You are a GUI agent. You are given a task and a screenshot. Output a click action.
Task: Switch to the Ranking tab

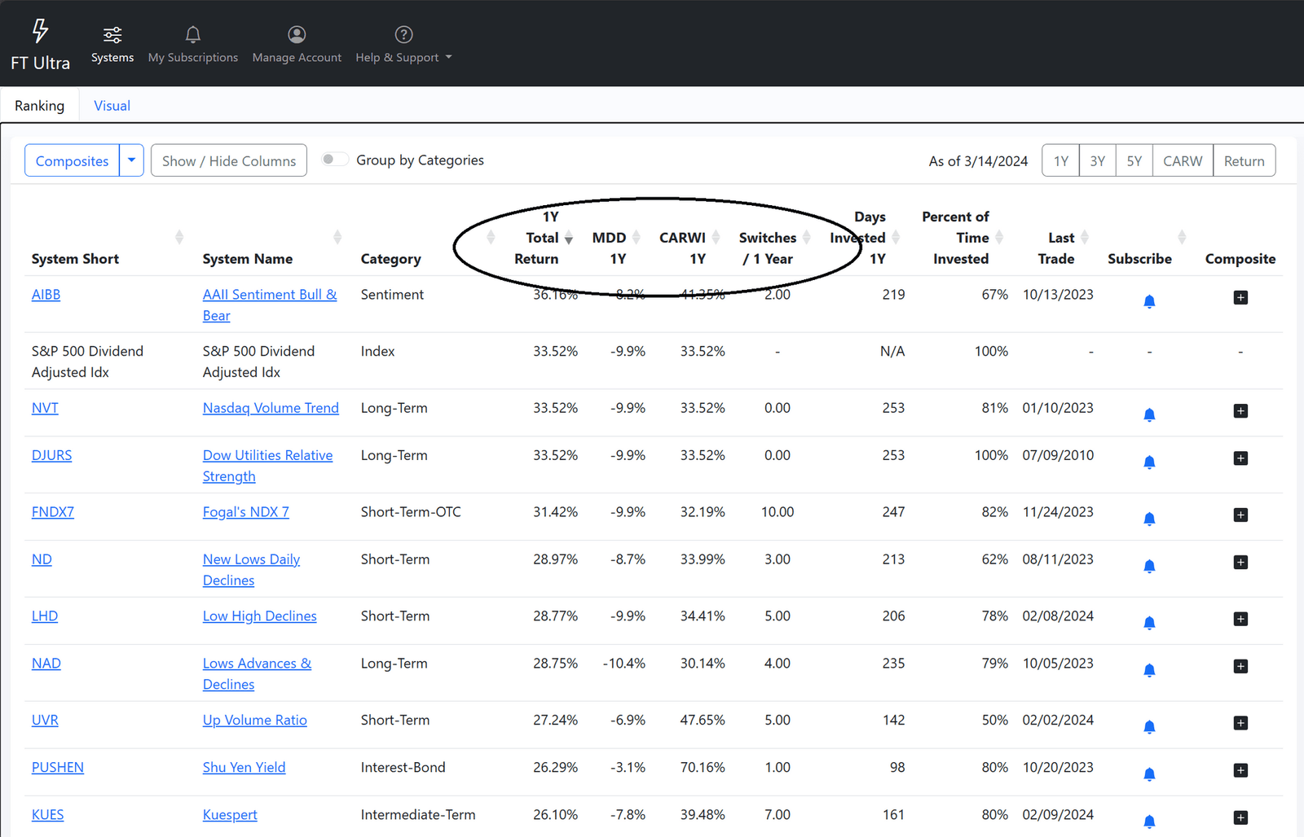pos(39,106)
